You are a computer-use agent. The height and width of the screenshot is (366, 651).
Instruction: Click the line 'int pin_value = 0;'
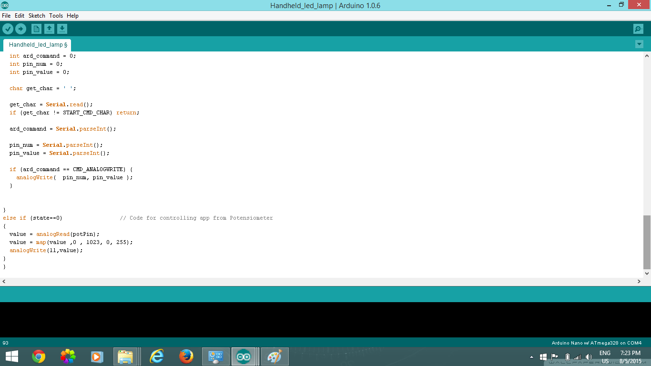pos(40,72)
